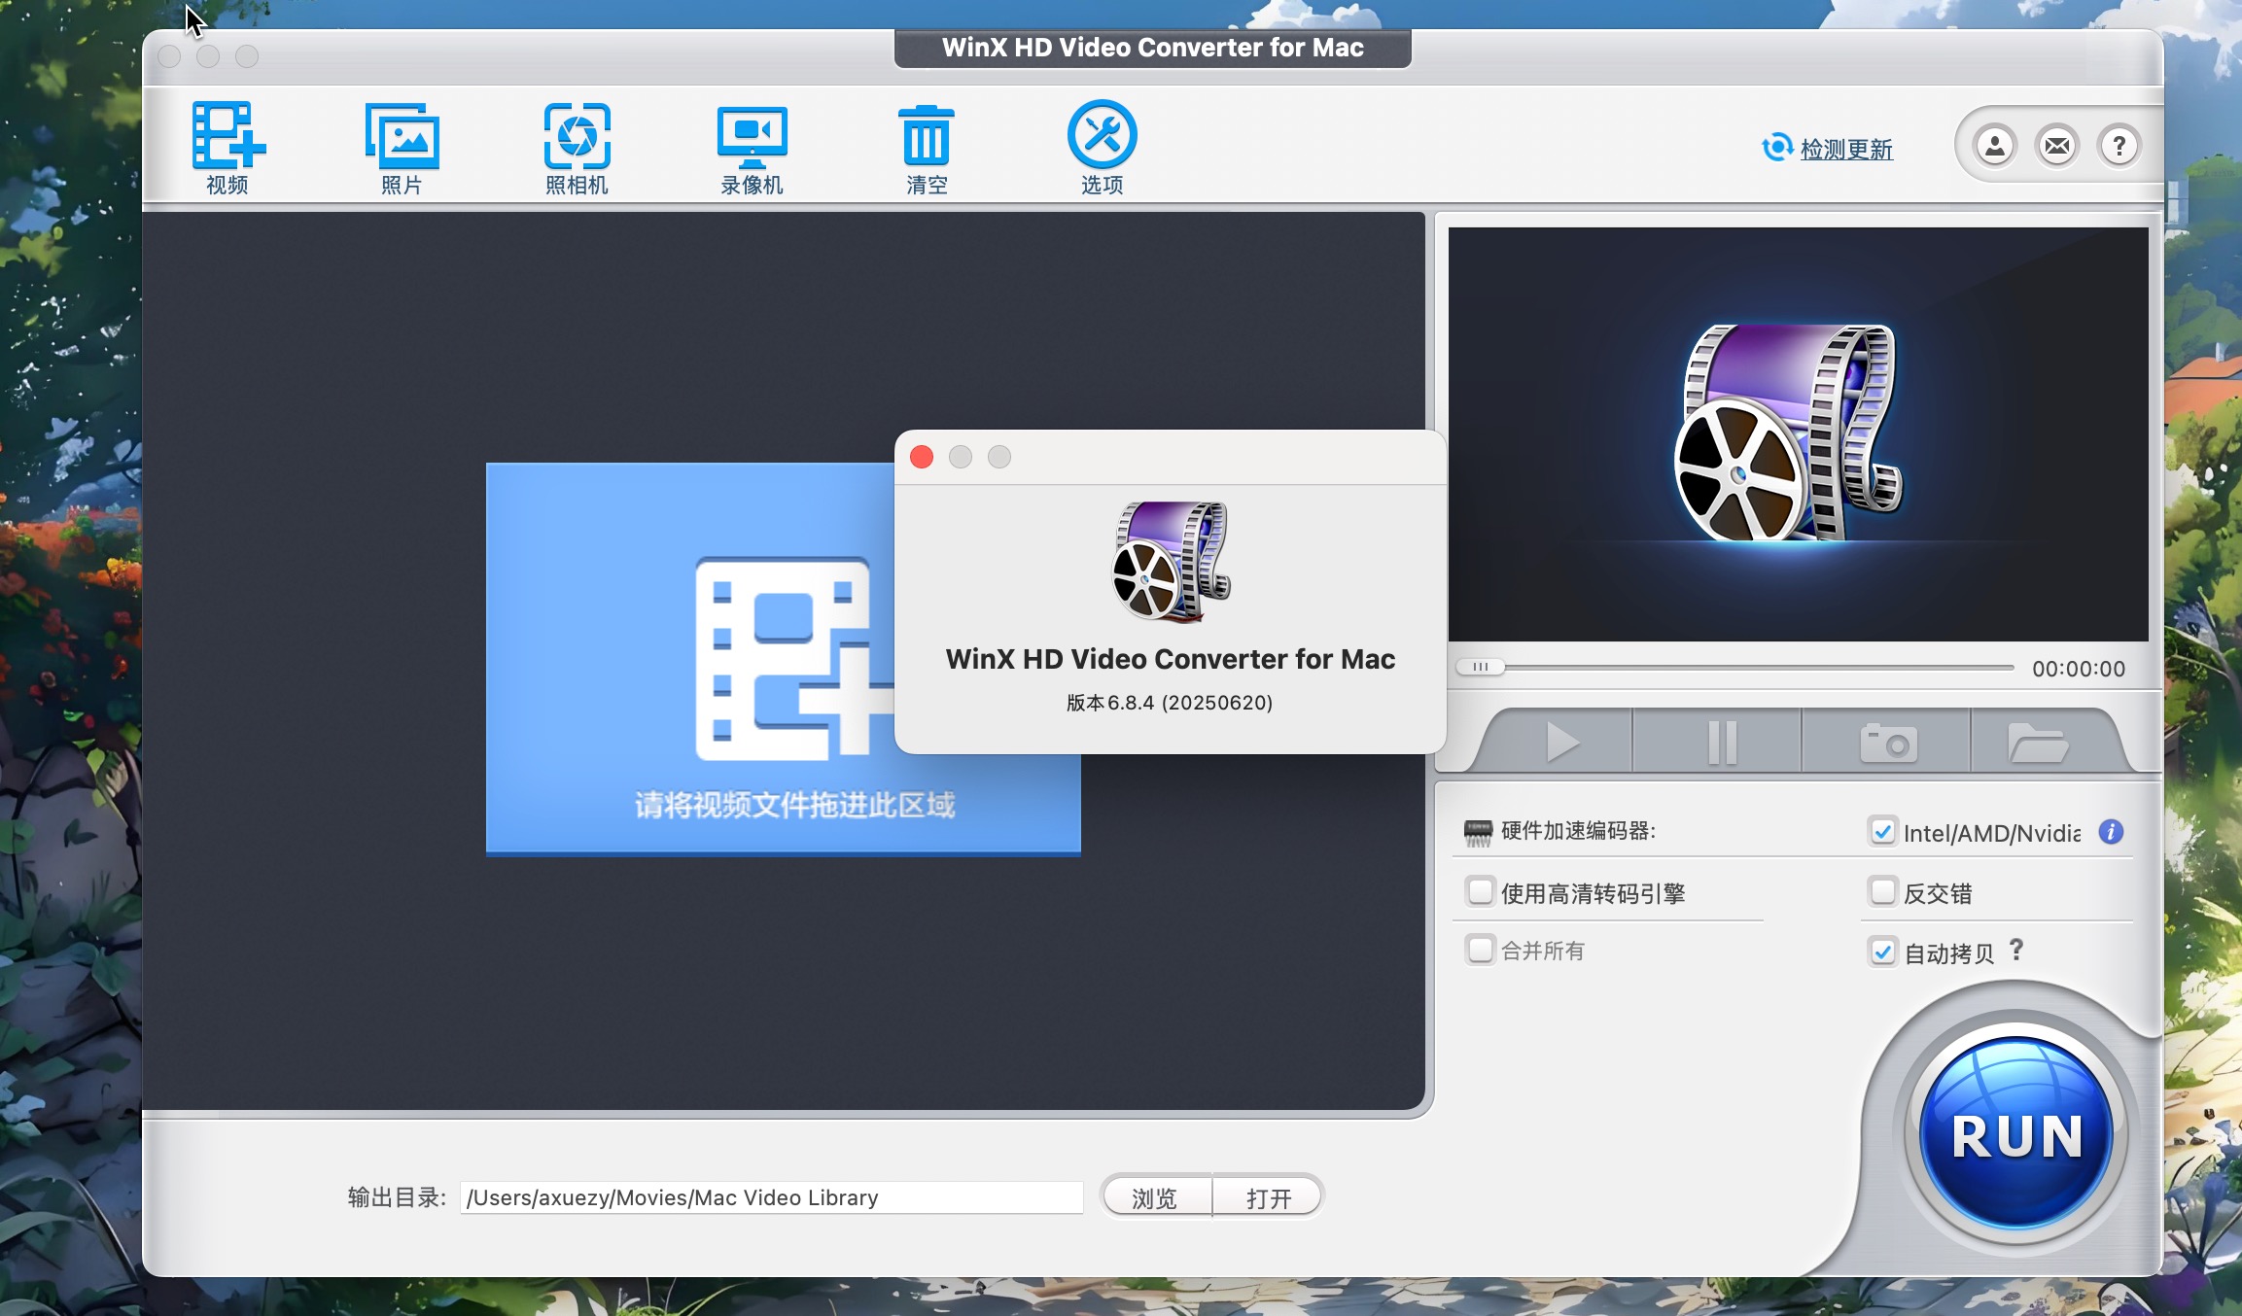The image size is (2242, 1316).
Task: Click version text 版本6.8.4 (20250620)
Action: tap(1170, 702)
